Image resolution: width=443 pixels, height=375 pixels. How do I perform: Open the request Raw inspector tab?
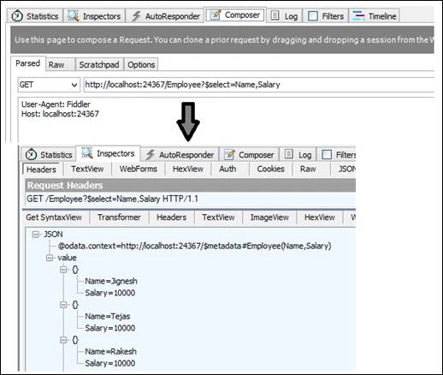308,169
